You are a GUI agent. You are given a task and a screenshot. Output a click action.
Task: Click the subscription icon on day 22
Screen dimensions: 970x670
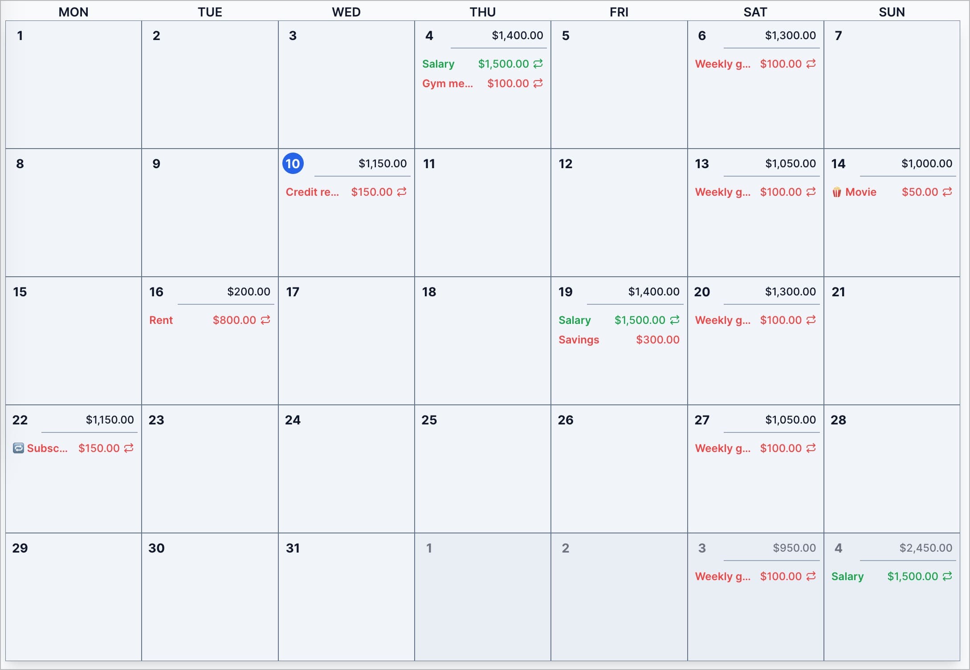pos(18,448)
